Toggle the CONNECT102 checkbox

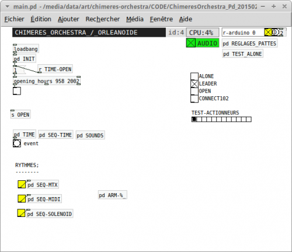point(194,99)
